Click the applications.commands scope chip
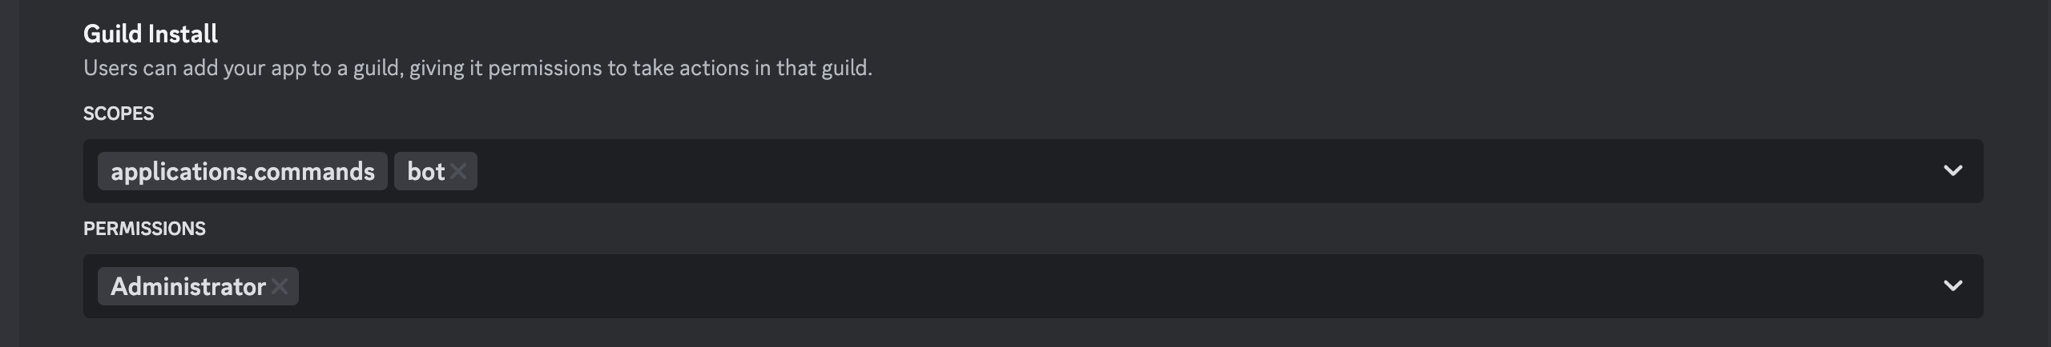The image size is (2051, 347). pos(242,171)
